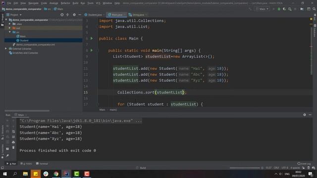This screenshot has height=178, width=317.
Task: Click the IntelliJ IDEA icon in taskbar
Action: click(66, 174)
